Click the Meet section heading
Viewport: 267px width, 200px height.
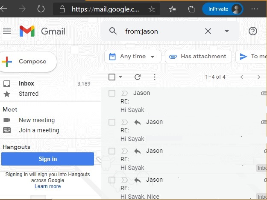(x=10, y=110)
